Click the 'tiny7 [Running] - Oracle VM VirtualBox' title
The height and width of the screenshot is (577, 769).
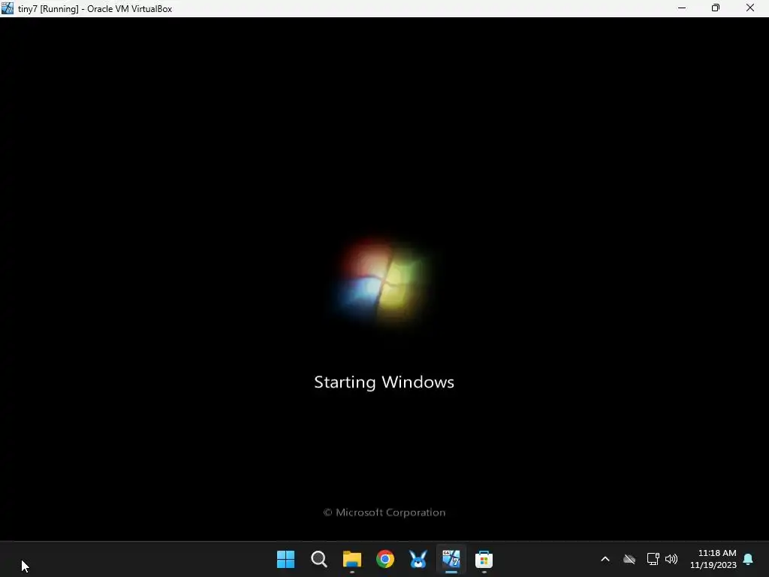(95, 9)
